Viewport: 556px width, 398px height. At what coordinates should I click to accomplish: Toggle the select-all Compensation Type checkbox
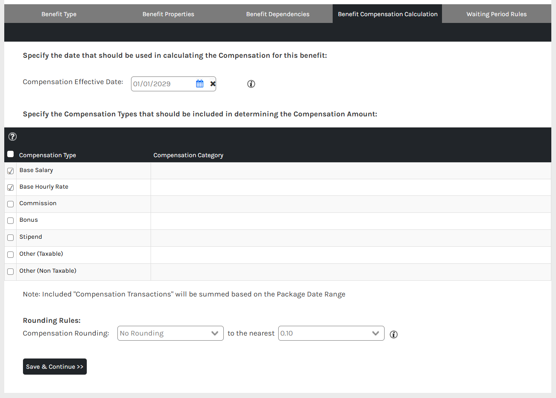tap(11, 154)
